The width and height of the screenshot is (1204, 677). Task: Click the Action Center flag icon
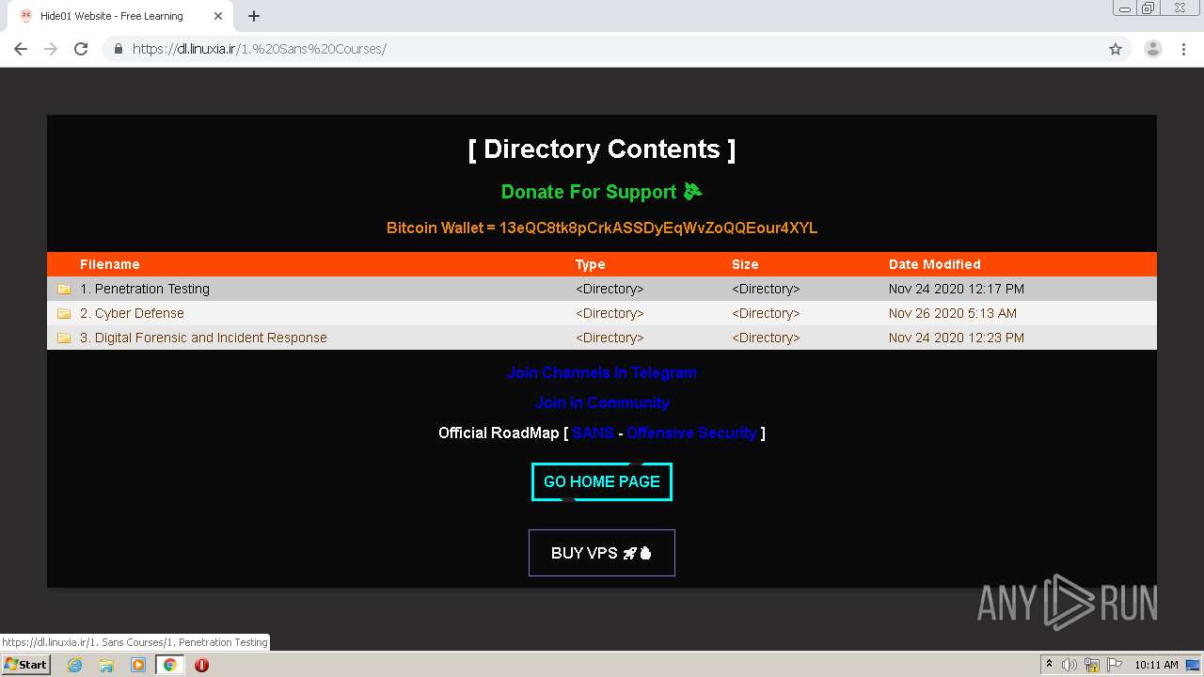(1115, 665)
